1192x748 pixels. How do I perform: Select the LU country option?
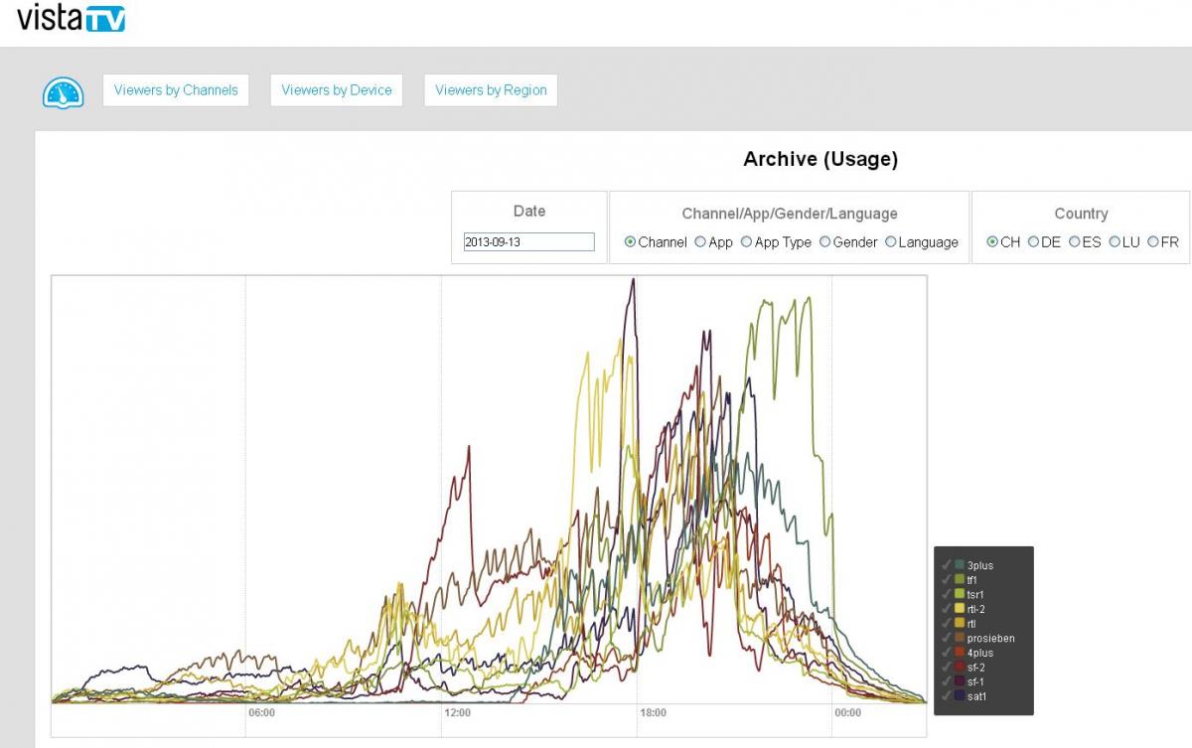click(1115, 242)
